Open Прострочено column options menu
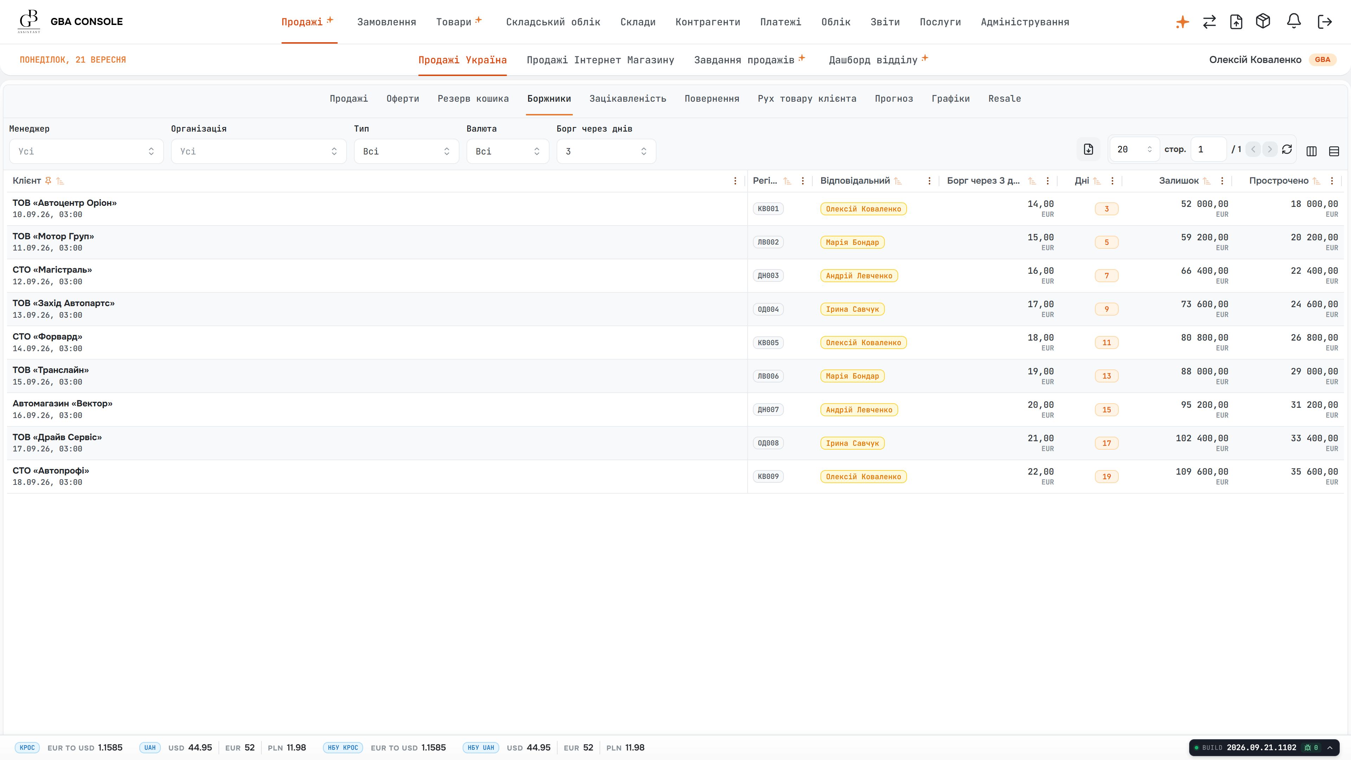 coord(1332,181)
